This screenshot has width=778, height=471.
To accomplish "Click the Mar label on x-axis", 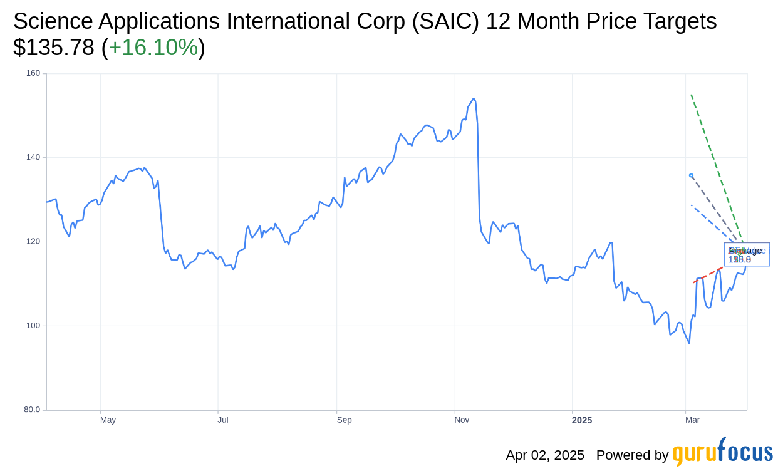I will [x=692, y=420].
